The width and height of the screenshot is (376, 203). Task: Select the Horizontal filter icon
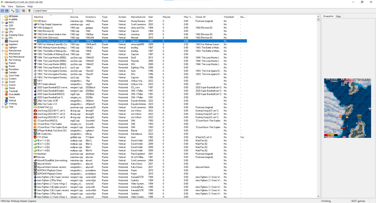(x=6, y=41)
